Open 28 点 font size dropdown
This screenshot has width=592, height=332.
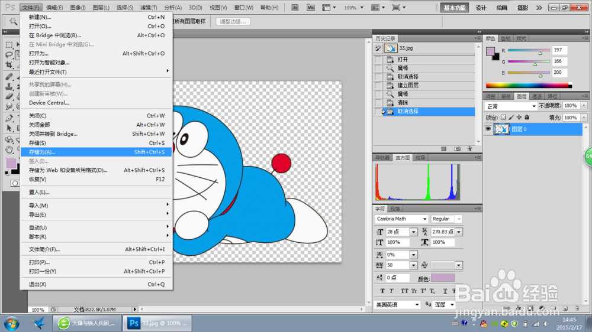(x=413, y=232)
